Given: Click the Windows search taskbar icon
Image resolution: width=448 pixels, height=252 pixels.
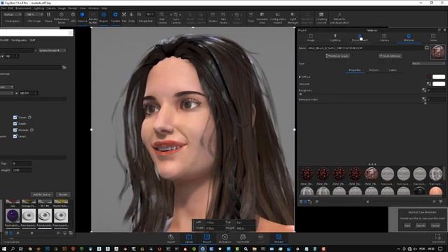Looking at the screenshot, I should 13,249.
